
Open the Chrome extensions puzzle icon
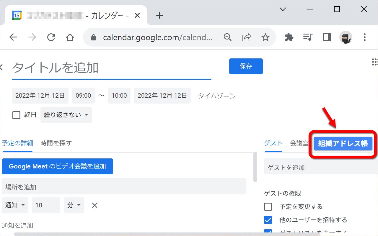click(289, 37)
